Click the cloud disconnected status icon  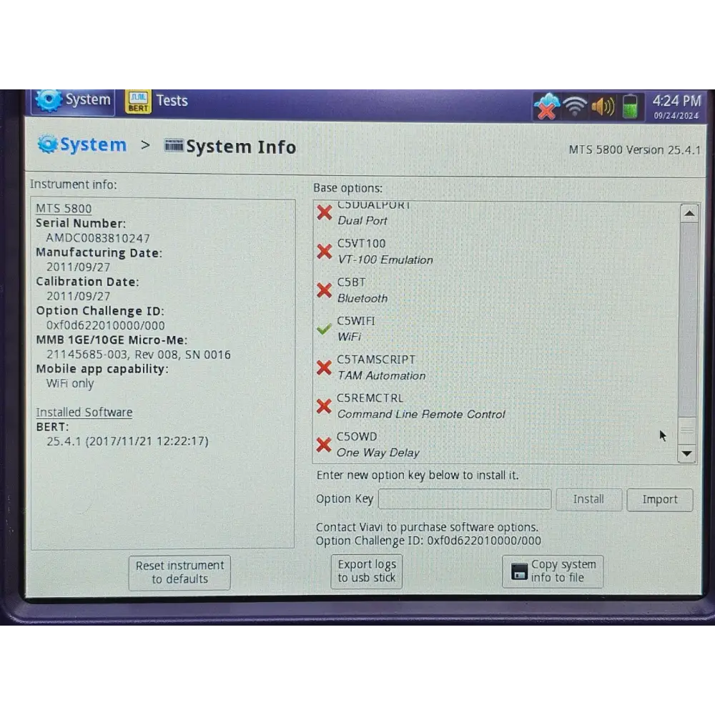(x=547, y=107)
